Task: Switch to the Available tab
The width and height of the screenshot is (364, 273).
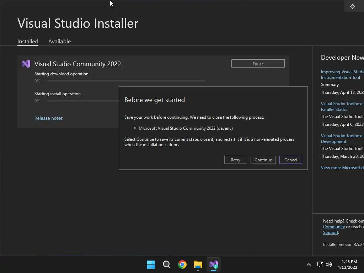Action: click(59, 42)
